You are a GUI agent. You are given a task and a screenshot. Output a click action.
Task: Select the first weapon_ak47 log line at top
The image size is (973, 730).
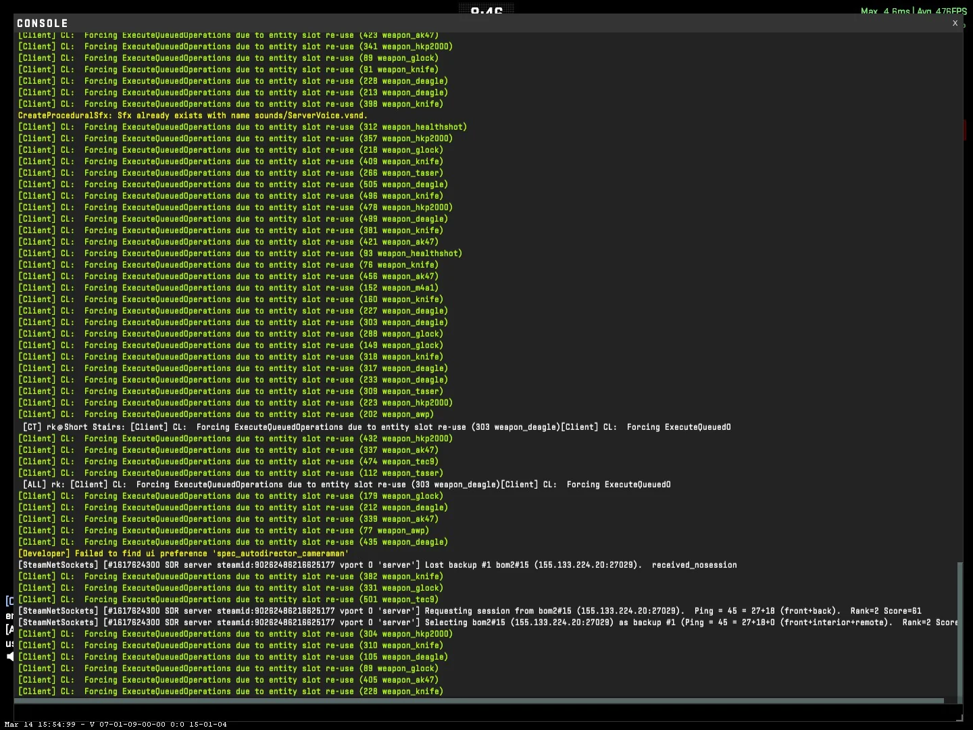point(230,34)
